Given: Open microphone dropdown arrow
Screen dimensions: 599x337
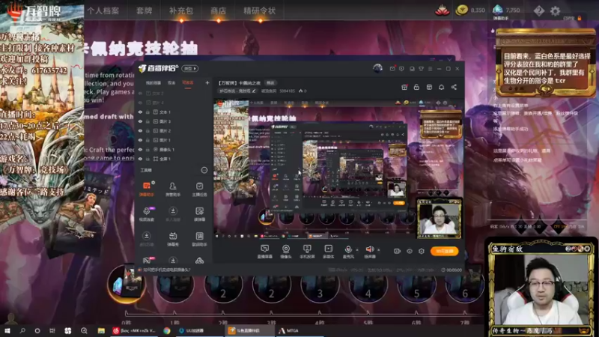Looking at the screenshot, I should click(x=357, y=250).
